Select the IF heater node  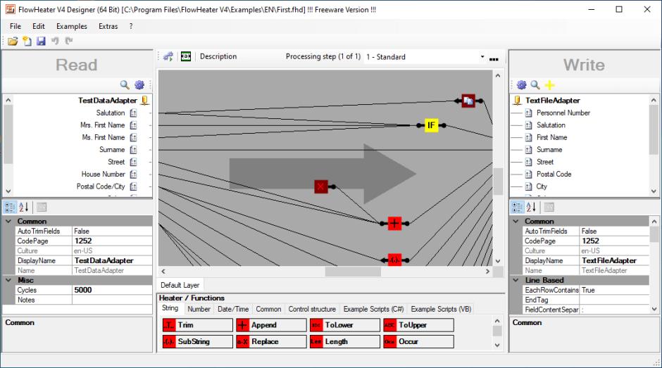pos(431,125)
